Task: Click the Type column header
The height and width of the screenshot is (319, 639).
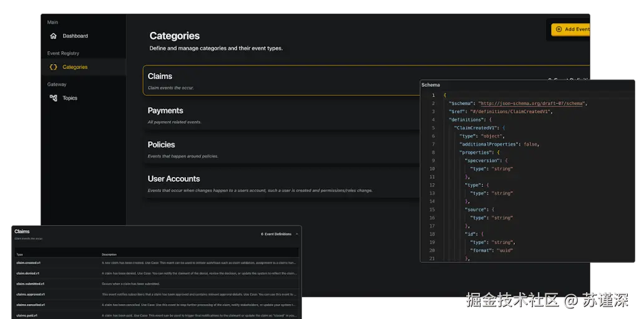Action: click(19, 255)
